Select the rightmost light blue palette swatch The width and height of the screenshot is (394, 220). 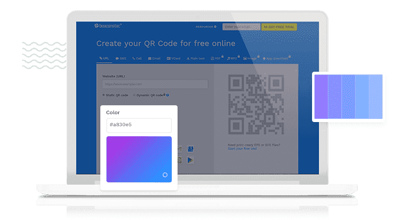point(376,96)
